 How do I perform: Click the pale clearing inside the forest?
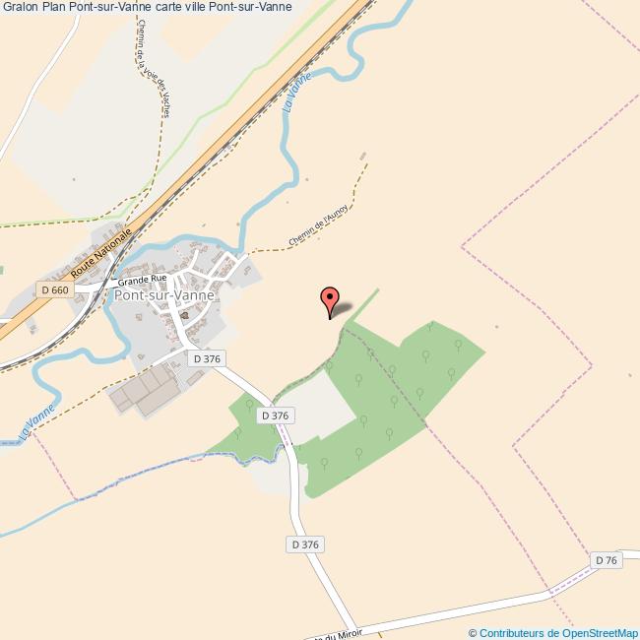pyautogui.click(x=318, y=409)
